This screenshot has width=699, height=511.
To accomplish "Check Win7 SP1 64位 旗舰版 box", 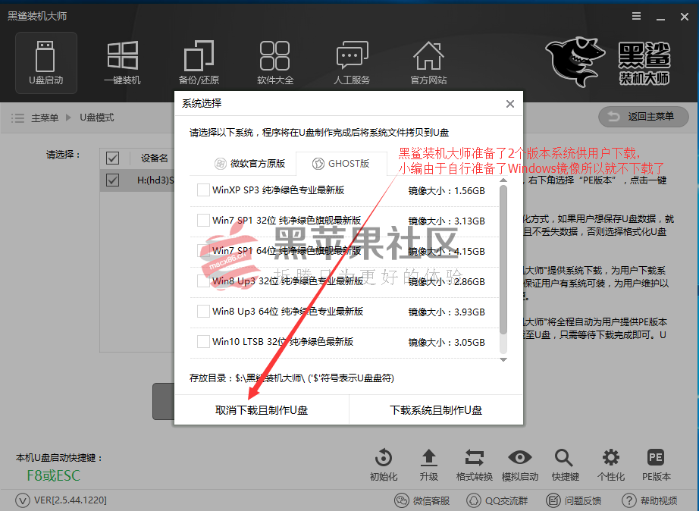I will pyautogui.click(x=203, y=251).
